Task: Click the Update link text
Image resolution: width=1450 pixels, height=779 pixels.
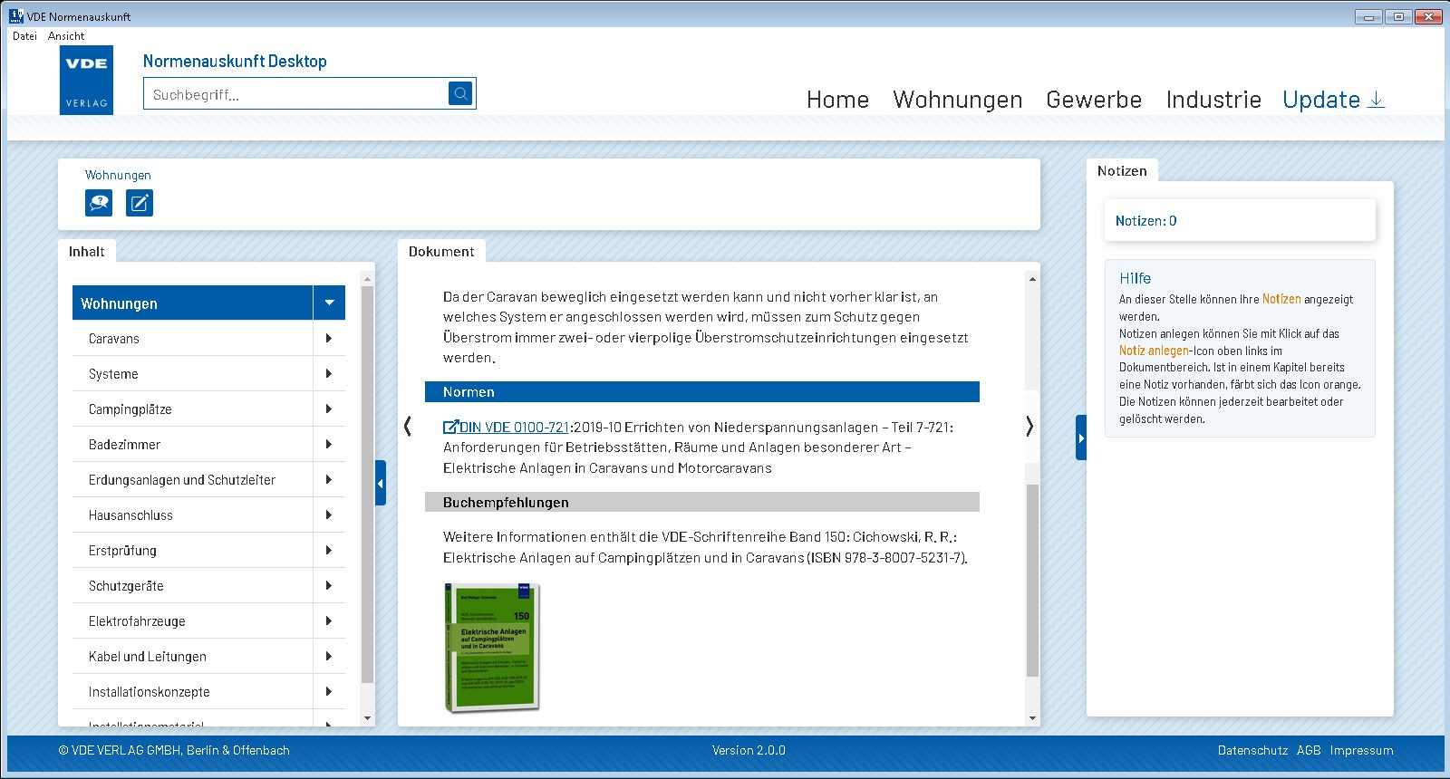Action: tap(1321, 100)
